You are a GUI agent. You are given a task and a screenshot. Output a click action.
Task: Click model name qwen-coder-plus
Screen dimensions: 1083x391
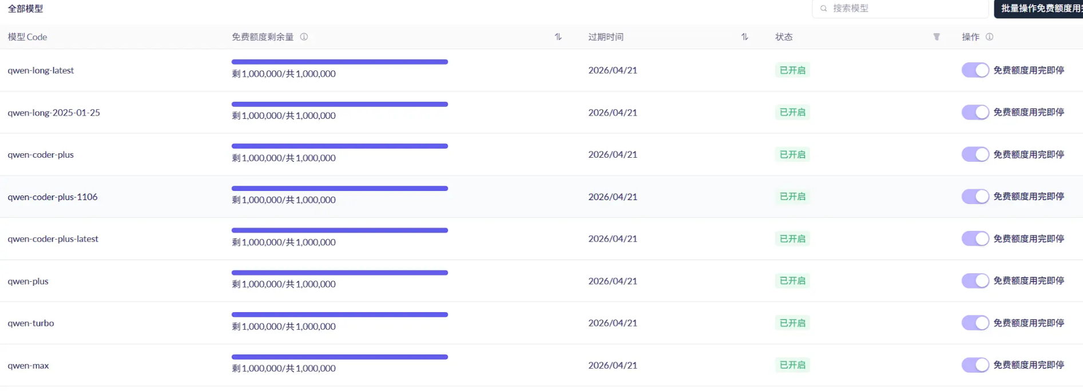point(41,154)
